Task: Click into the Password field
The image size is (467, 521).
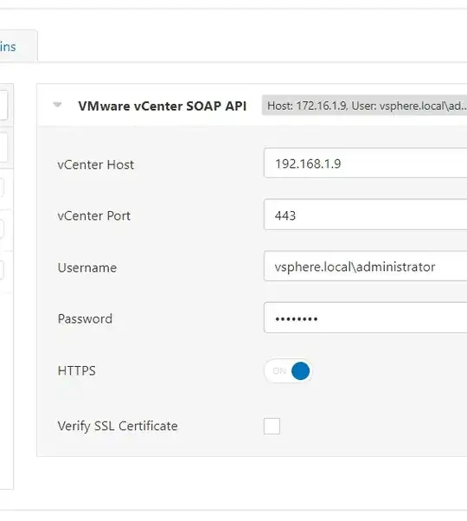Action: click(x=366, y=318)
